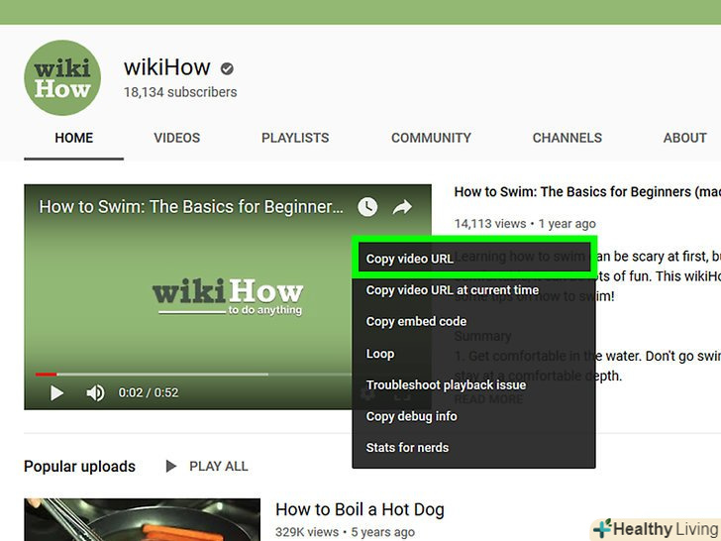This screenshot has height=541, width=721.
Task: Open the ABOUT tab
Action: pyautogui.click(x=684, y=138)
